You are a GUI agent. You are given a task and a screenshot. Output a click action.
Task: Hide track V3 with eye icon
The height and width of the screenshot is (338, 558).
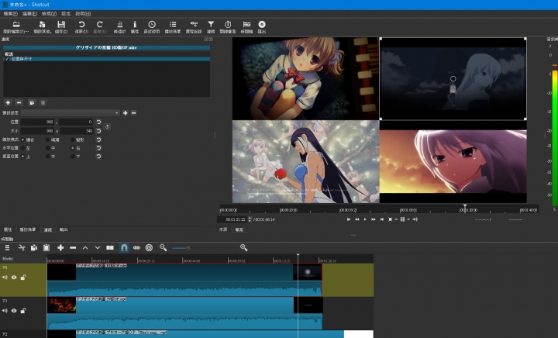[x=14, y=311]
